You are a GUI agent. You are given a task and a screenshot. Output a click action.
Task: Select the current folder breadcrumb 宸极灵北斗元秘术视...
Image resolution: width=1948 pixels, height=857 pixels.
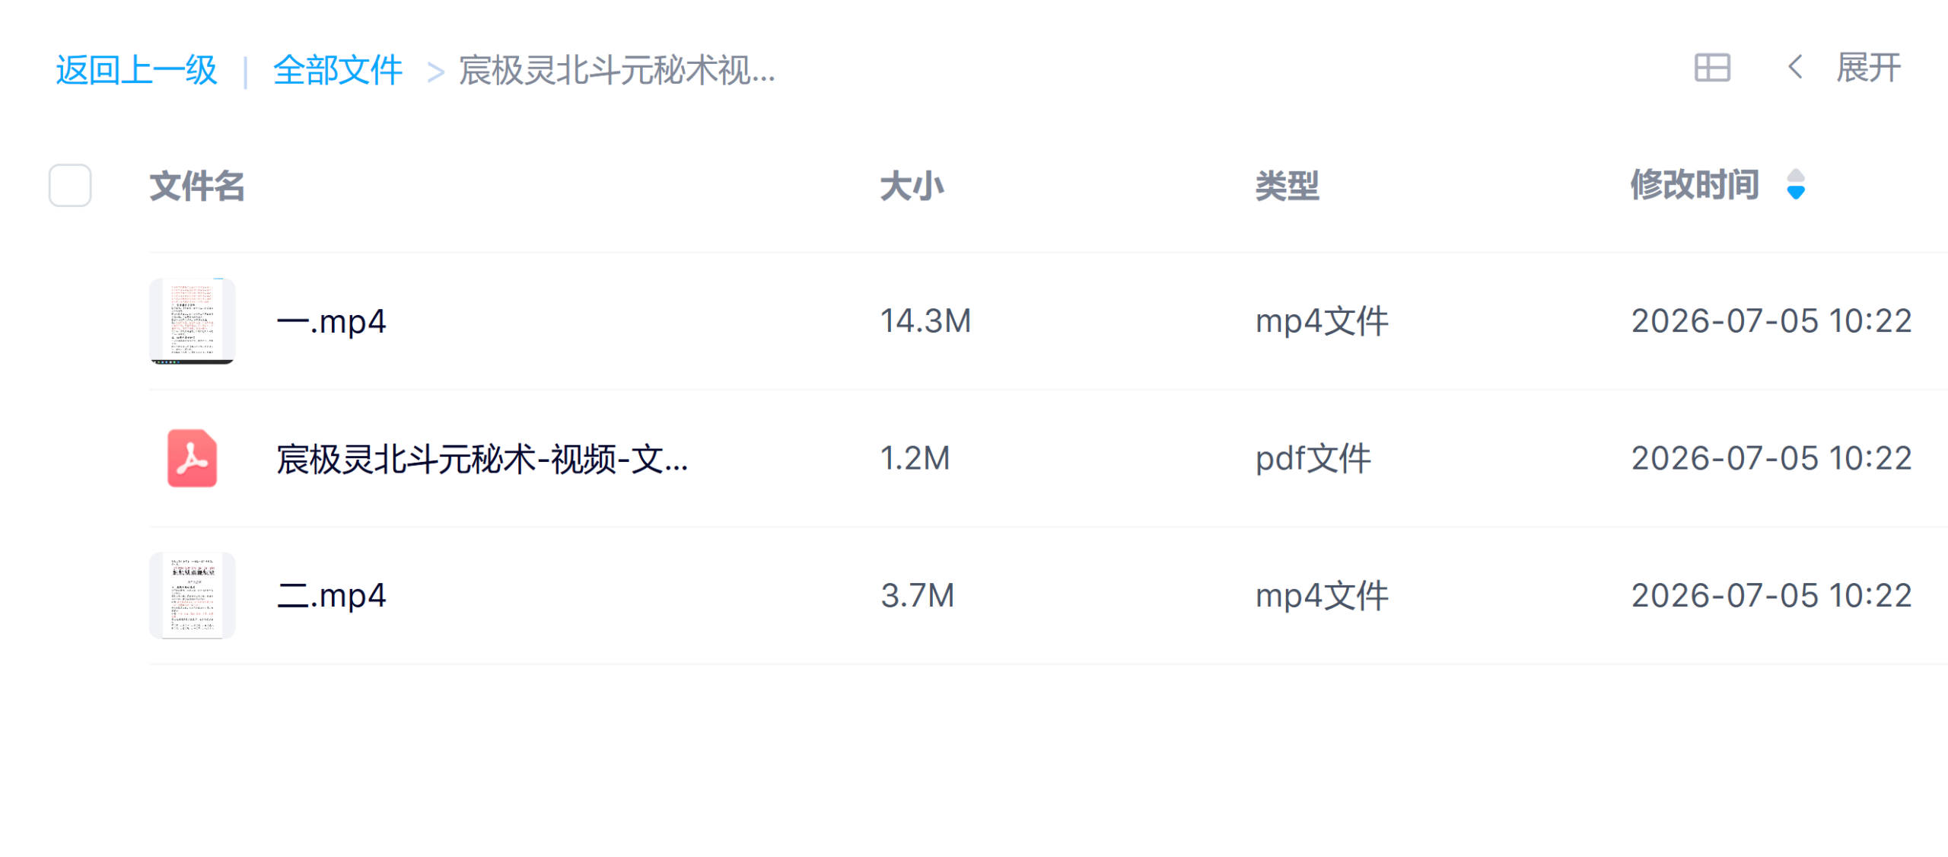[x=616, y=71]
